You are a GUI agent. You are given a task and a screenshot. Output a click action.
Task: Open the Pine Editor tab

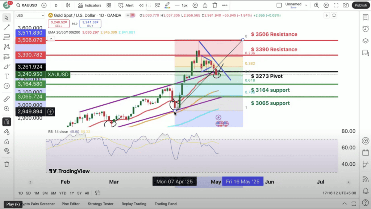point(71,204)
